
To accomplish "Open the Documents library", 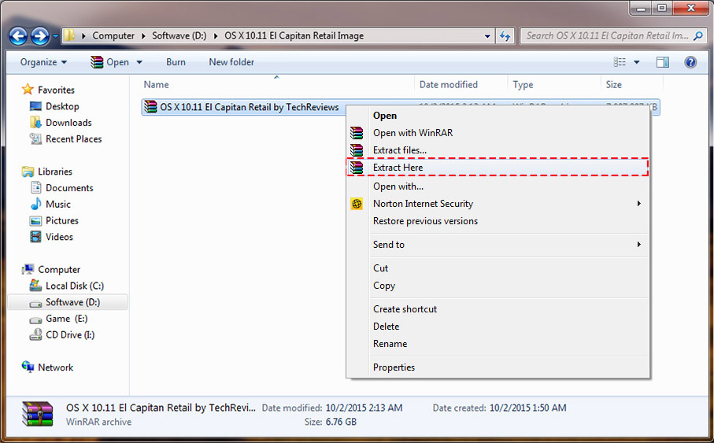I will (x=69, y=187).
